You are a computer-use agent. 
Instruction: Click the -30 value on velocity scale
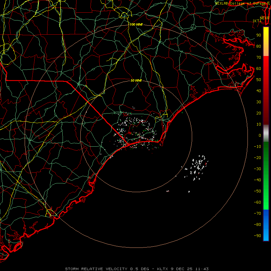pos(257,169)
